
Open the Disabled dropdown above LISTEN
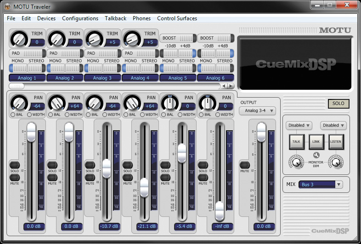tap(333, 125)
